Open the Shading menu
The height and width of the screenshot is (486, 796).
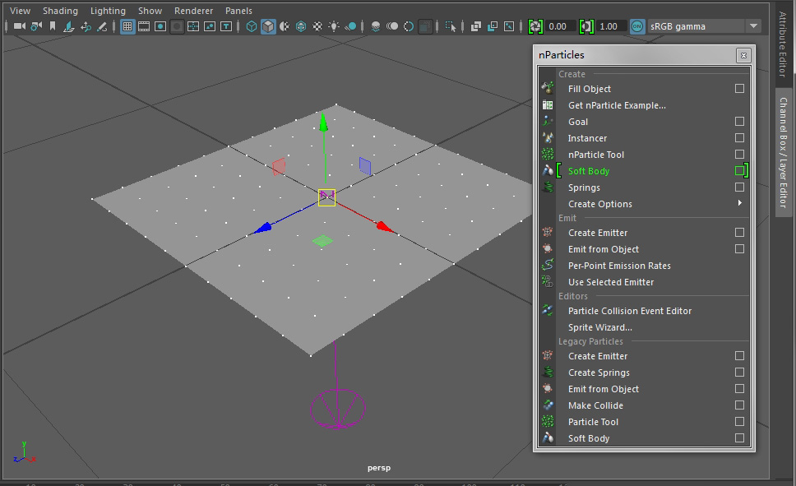pyautogui.click(x=60, y=11)
